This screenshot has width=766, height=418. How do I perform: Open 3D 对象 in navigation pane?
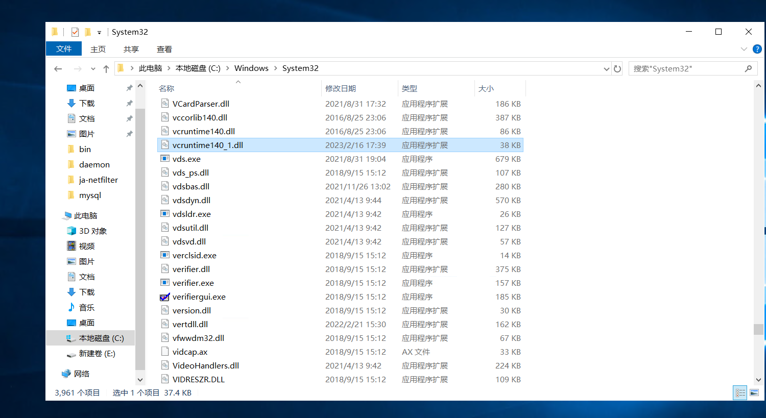tap(93, 231)
